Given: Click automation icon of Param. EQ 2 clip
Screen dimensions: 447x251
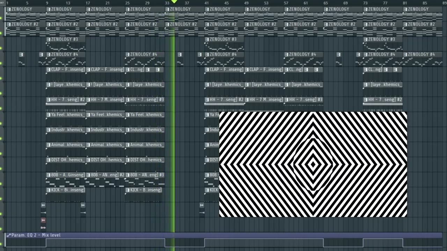Looking at the screenshot, I should click(9, 235).
